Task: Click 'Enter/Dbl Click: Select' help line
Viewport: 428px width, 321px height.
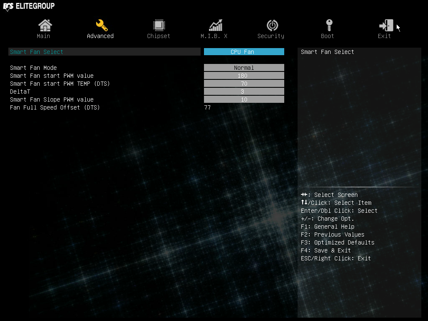Action: [x=339, y=211]
